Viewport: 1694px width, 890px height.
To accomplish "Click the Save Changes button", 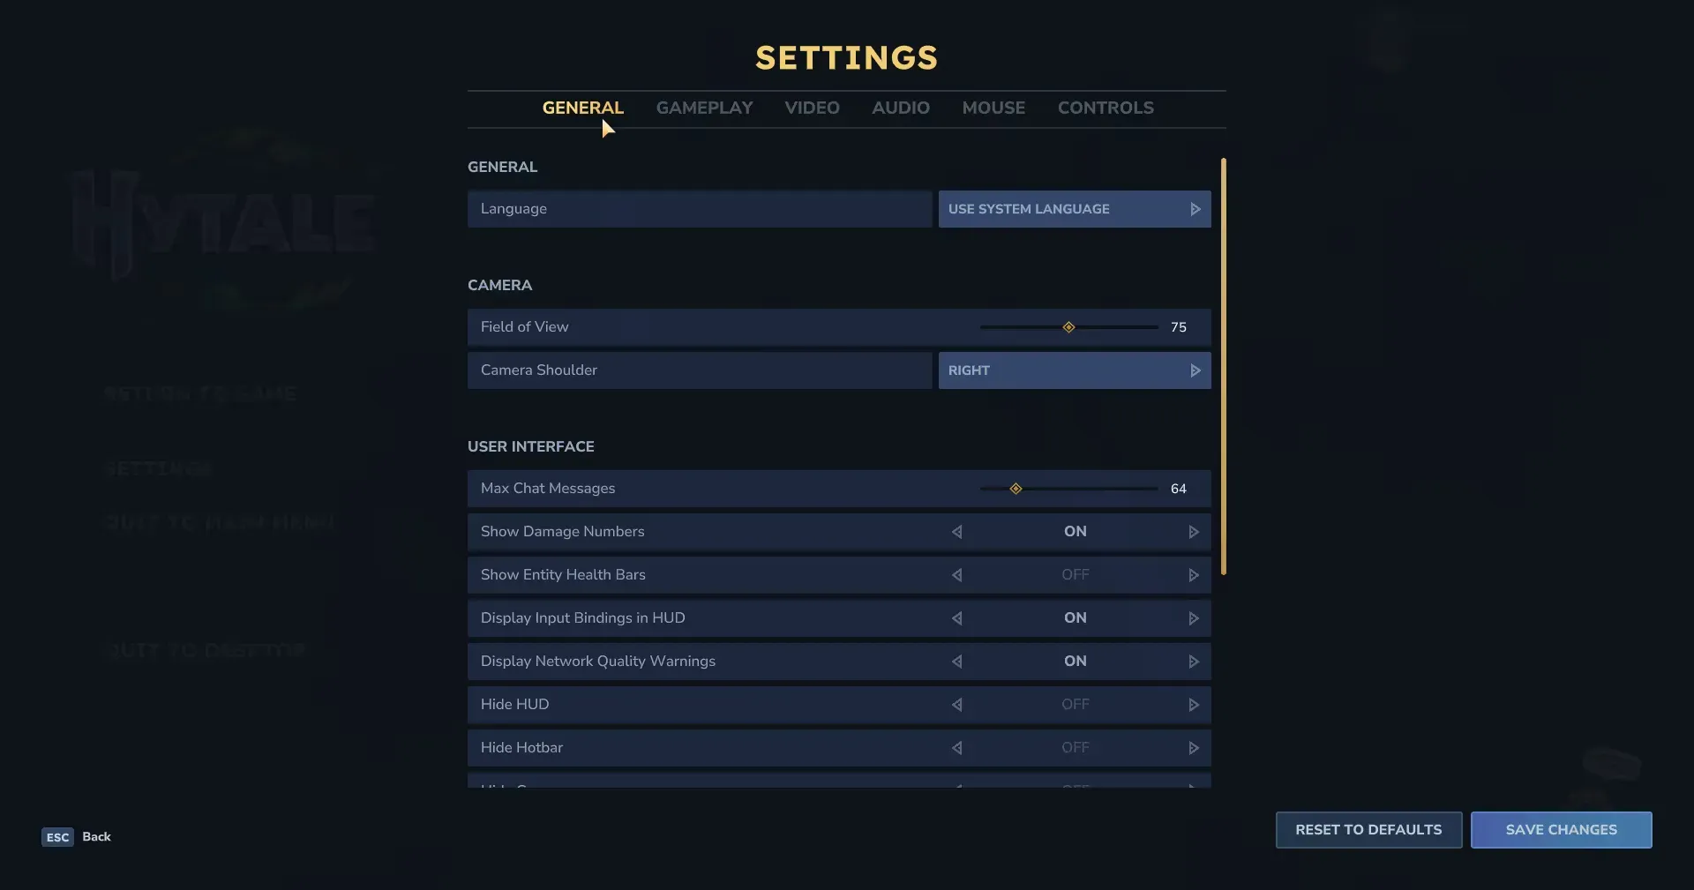I will (1561, 830).
